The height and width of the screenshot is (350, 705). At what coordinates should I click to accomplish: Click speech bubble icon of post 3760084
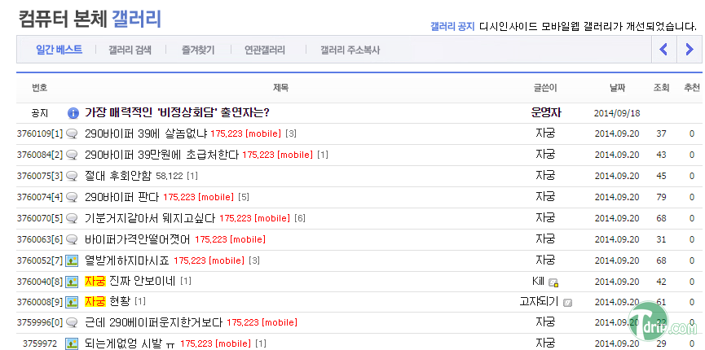coord(72,155)
